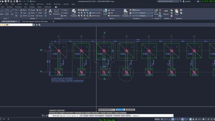This screenshot has width=215, height=121.
Task: Toggle MODEL space button in status bar
Action: pyautogui.click(x=157, y=119)
